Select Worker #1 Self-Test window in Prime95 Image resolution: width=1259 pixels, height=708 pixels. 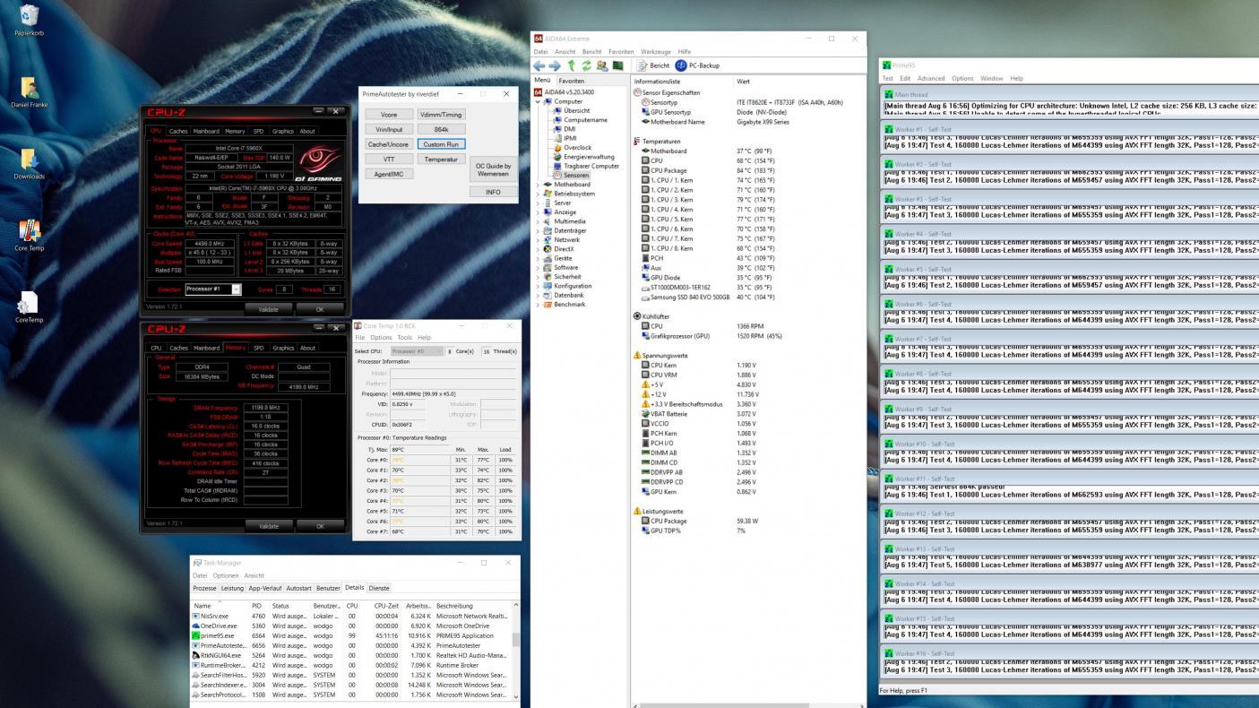pyautogui.click(x=1070, y=129)
